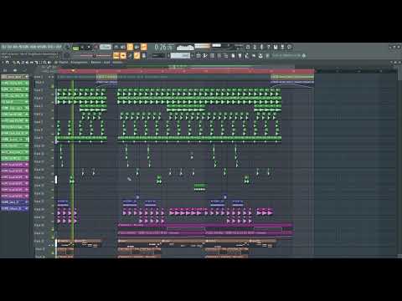Open the FILE menu

(3, 47)
